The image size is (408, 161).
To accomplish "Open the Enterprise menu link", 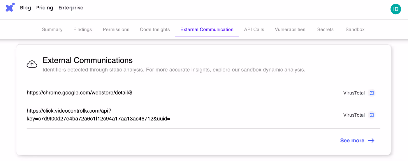I will coord(71,8).
